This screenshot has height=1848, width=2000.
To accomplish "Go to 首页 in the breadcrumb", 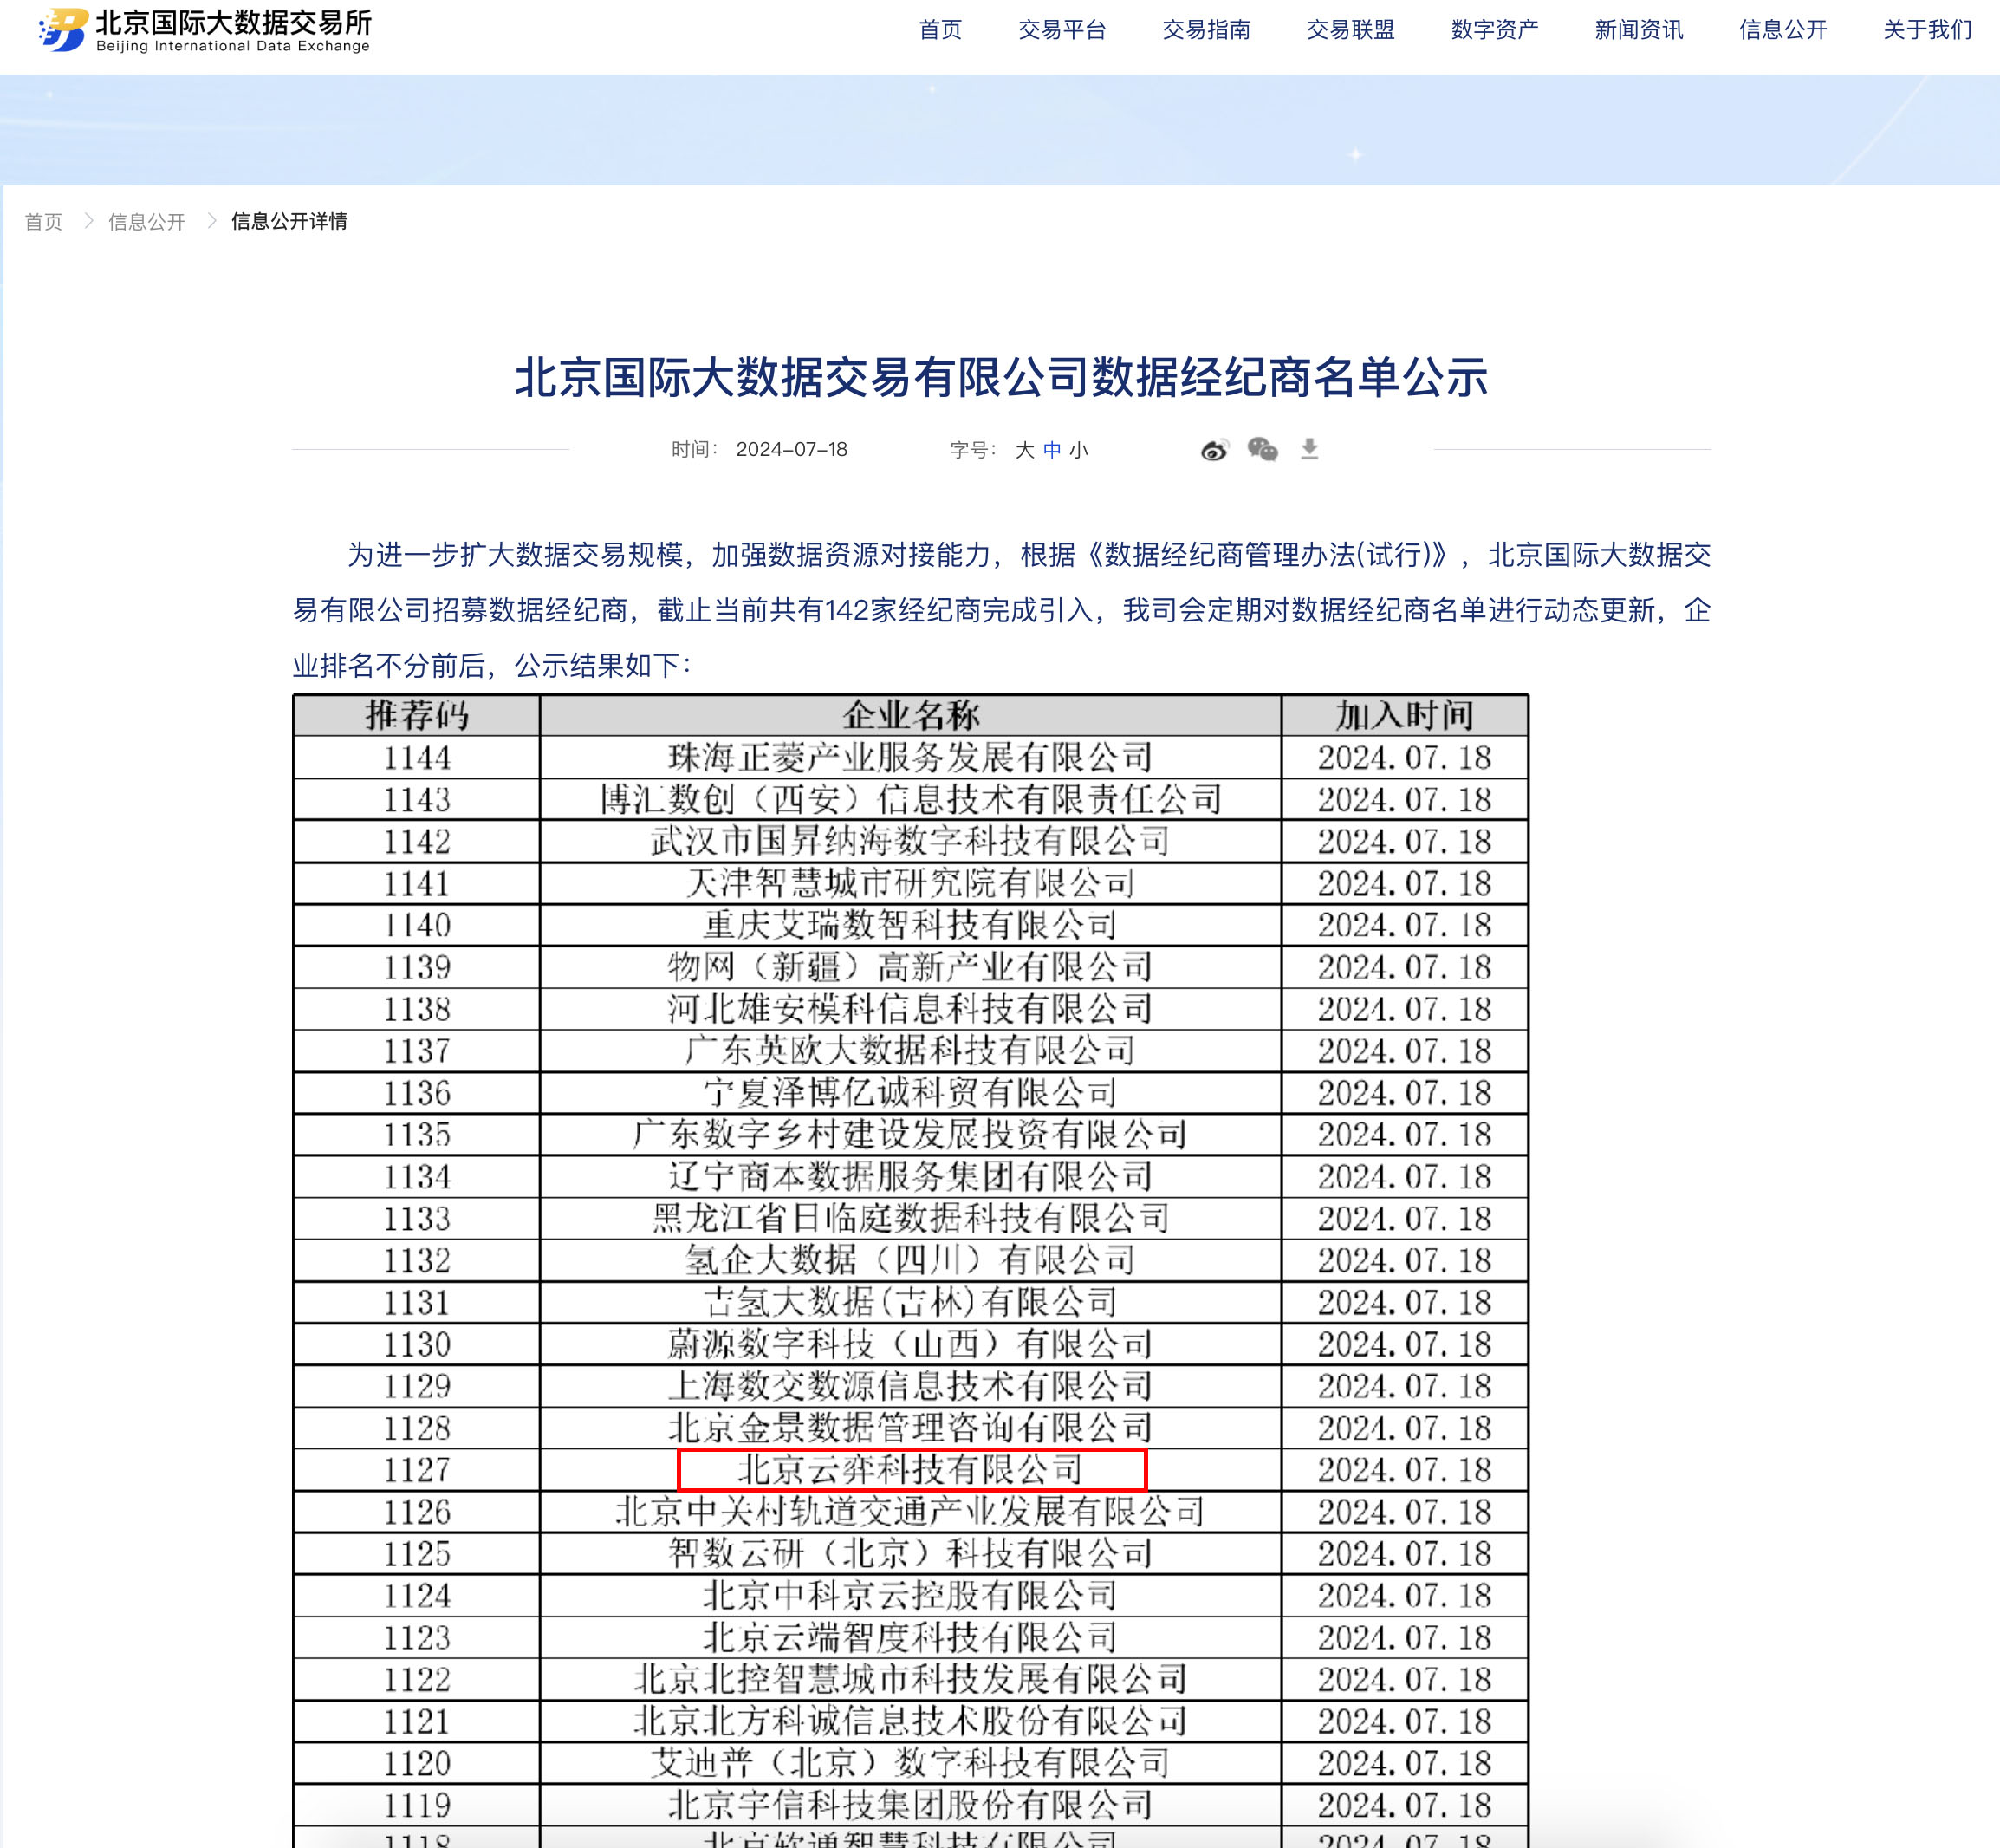I will click(44, 222).
